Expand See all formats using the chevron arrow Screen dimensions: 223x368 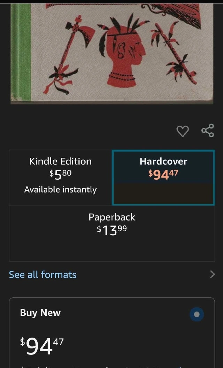pos(212,274)
